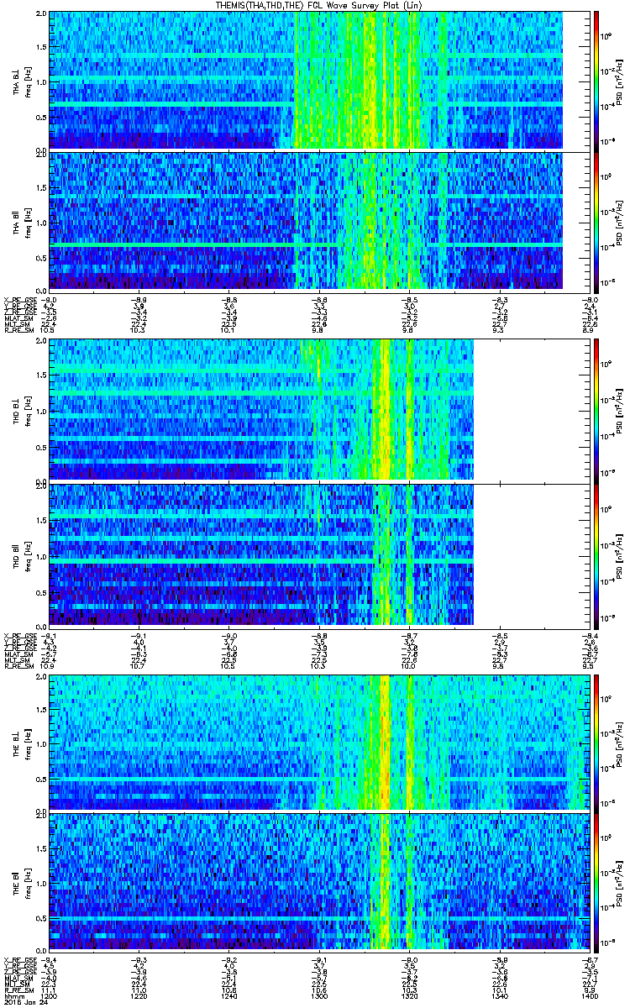
Task: Click the THA BII spectrogram panel
Action: click(x=318, y=221)
